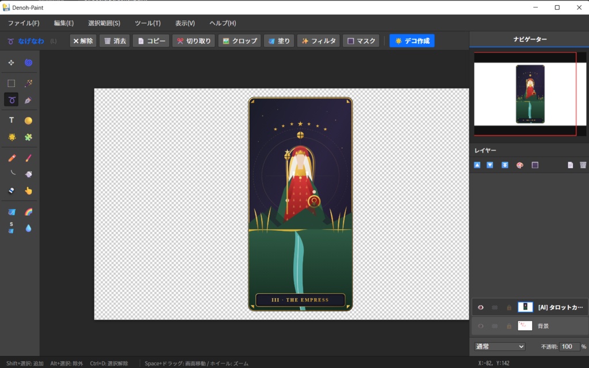Click the クロップ crop button
589x368 pixels.
(x=240, y=41)
